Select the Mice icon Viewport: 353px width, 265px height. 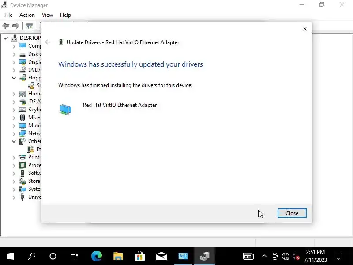(x=23, y=117)
